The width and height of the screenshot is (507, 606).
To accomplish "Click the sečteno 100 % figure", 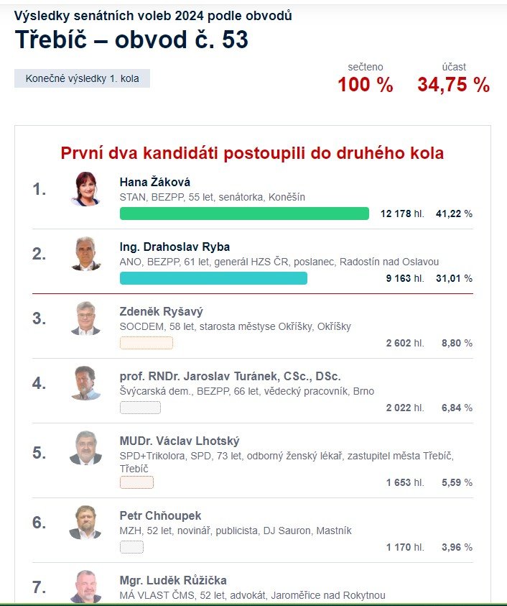I will click(366, 85).
